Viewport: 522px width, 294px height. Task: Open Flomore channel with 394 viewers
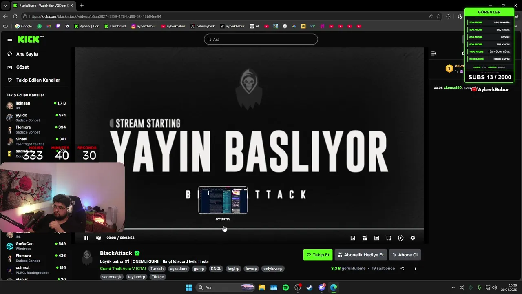[x=36, y=129]
